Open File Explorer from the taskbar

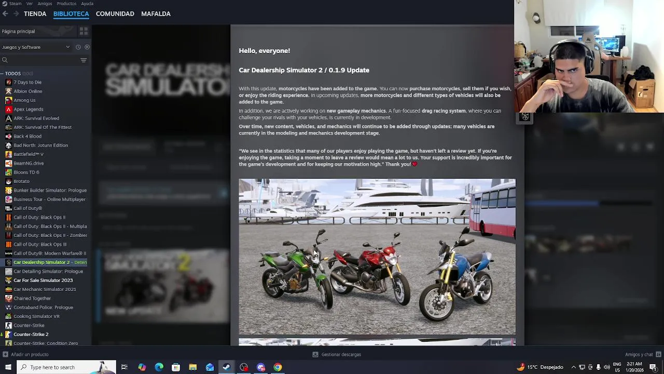(x=193, y=367)
